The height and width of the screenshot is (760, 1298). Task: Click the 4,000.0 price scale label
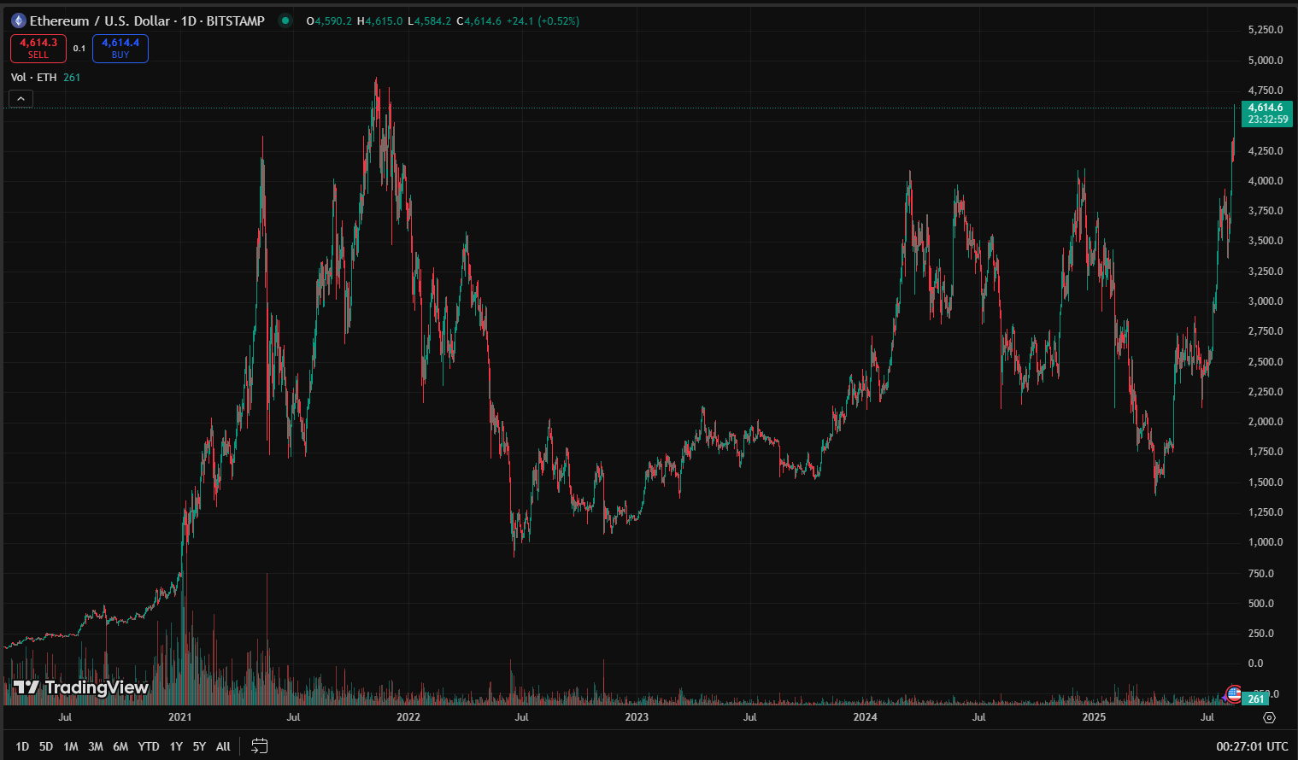pos(1266,181)
